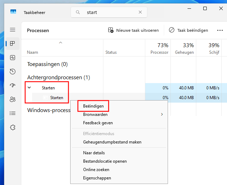Screen dimensions: 227x185
Task: Click the Taakbeheer app icon
Action: [x=13, y=12]
